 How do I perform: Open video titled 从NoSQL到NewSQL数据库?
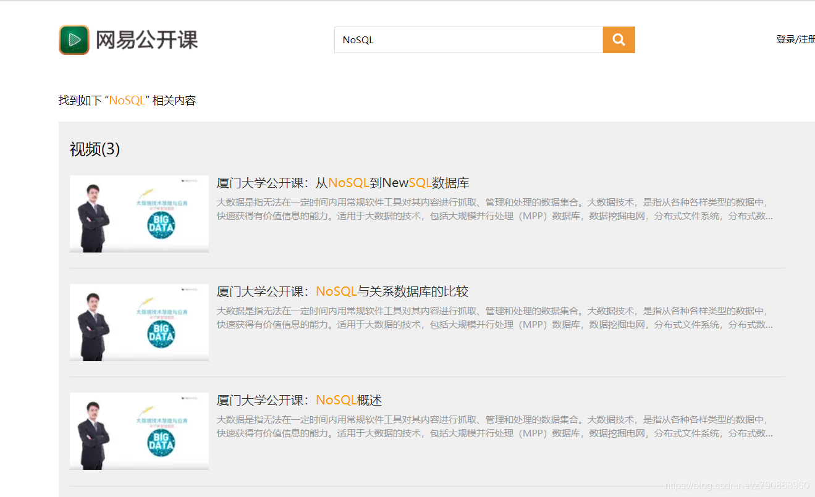point(343,183)
